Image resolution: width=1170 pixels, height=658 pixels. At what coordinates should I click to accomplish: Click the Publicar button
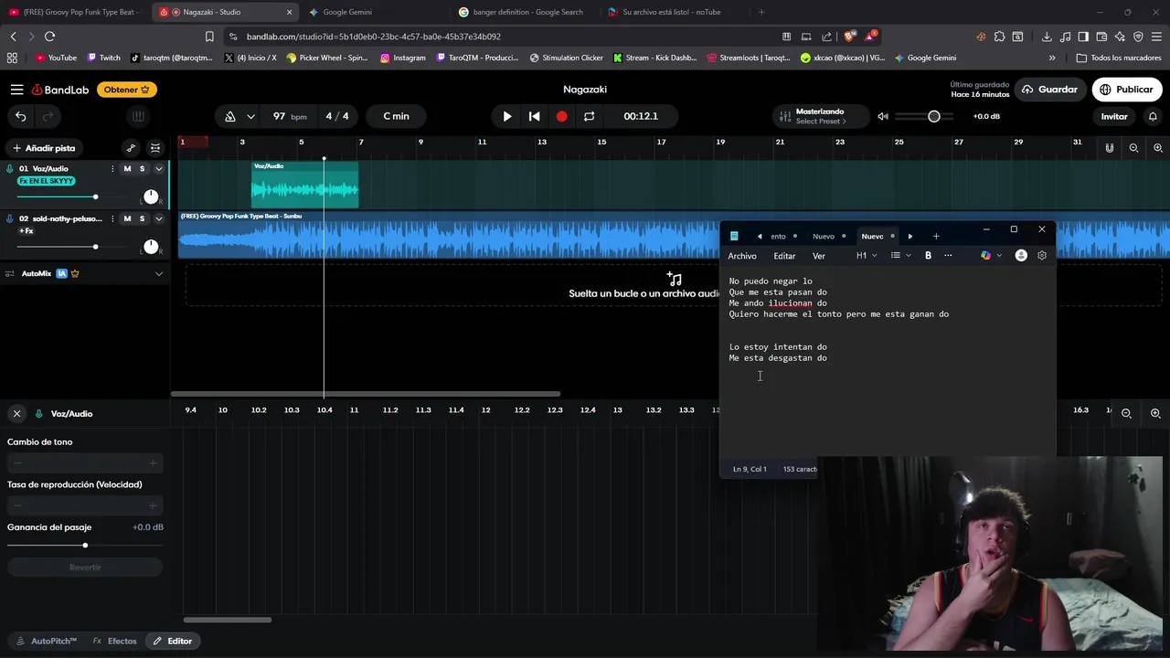pos(1126,90)
